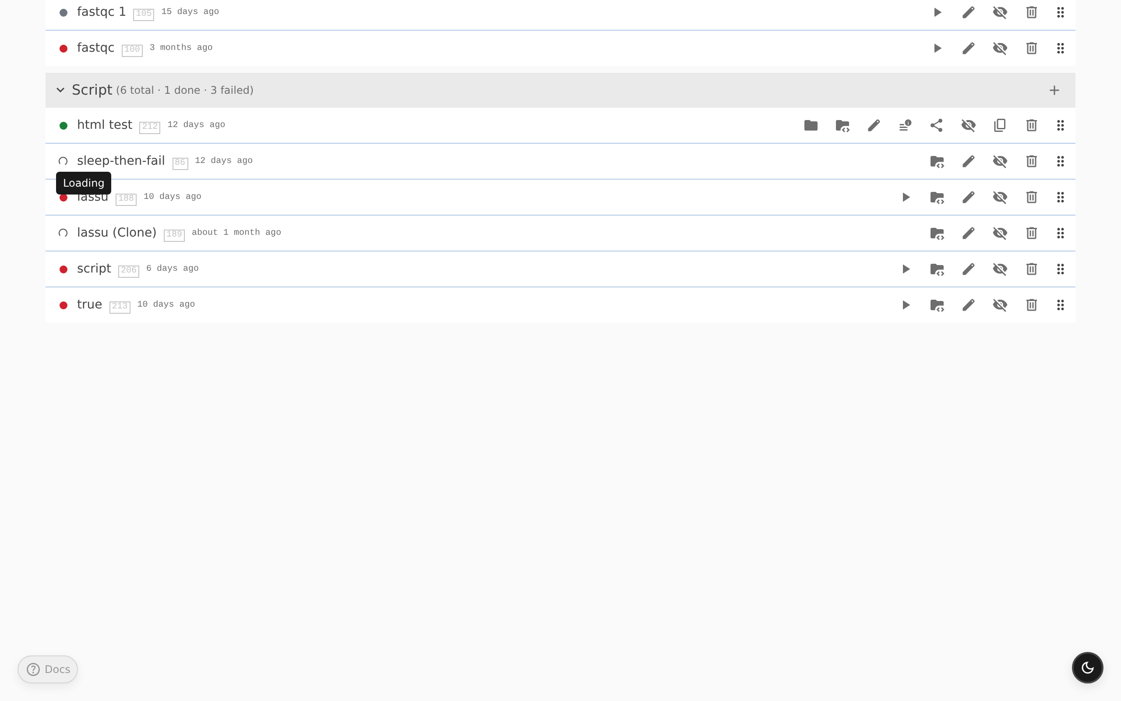
Task: Open code folder for script 206
Action: pyautogui.click(x=937, y=269)
